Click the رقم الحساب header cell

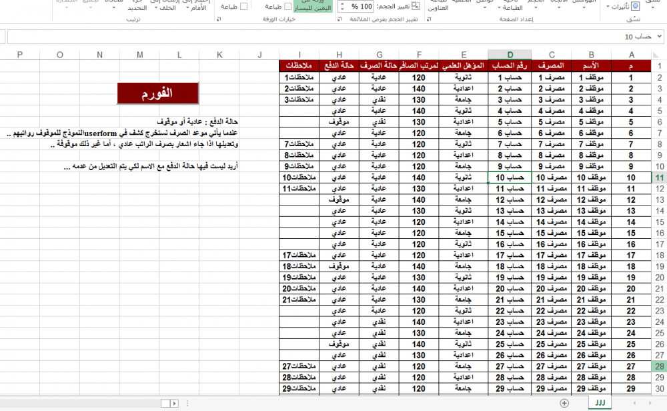(510, 66)
